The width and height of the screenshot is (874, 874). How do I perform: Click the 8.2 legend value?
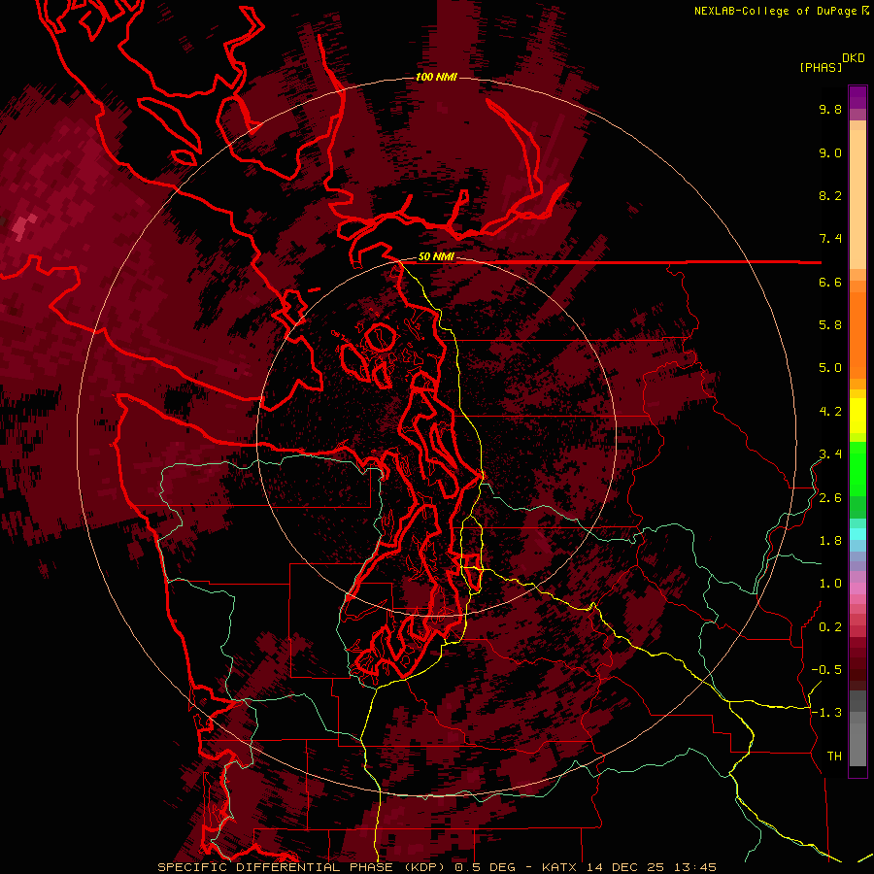click(830, 195)
